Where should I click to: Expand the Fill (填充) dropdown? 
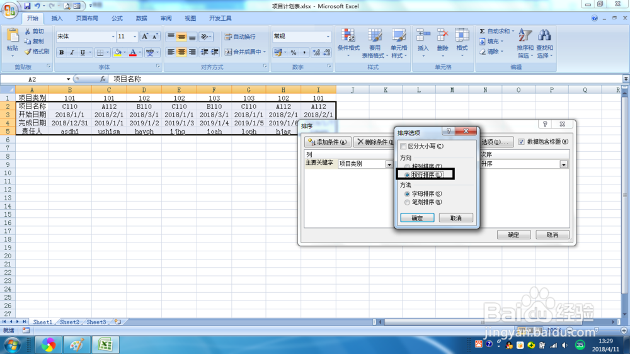pyautogui.click(x=502, y=42)
